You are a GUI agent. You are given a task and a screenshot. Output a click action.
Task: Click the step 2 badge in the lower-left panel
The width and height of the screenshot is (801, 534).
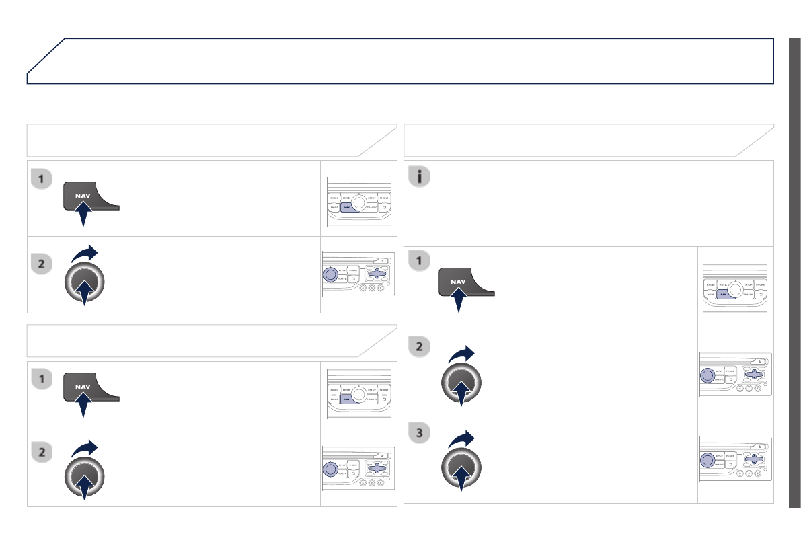point(42,452)
